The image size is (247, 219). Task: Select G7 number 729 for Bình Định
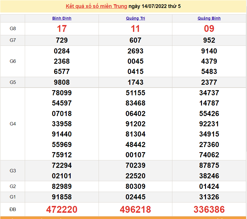[62, 40]
